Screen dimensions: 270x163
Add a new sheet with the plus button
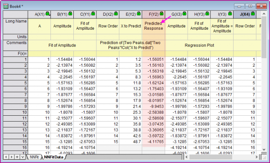[x=17, y=157]
